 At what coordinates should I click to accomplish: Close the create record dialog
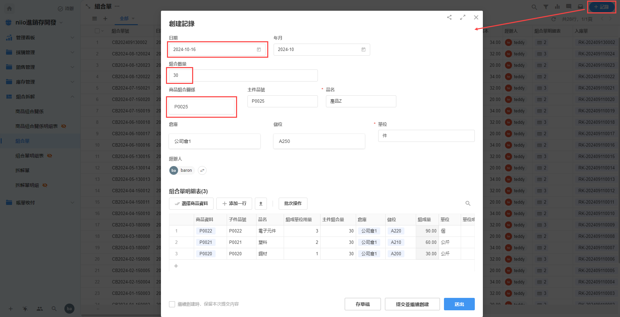(x=476, y=17)
